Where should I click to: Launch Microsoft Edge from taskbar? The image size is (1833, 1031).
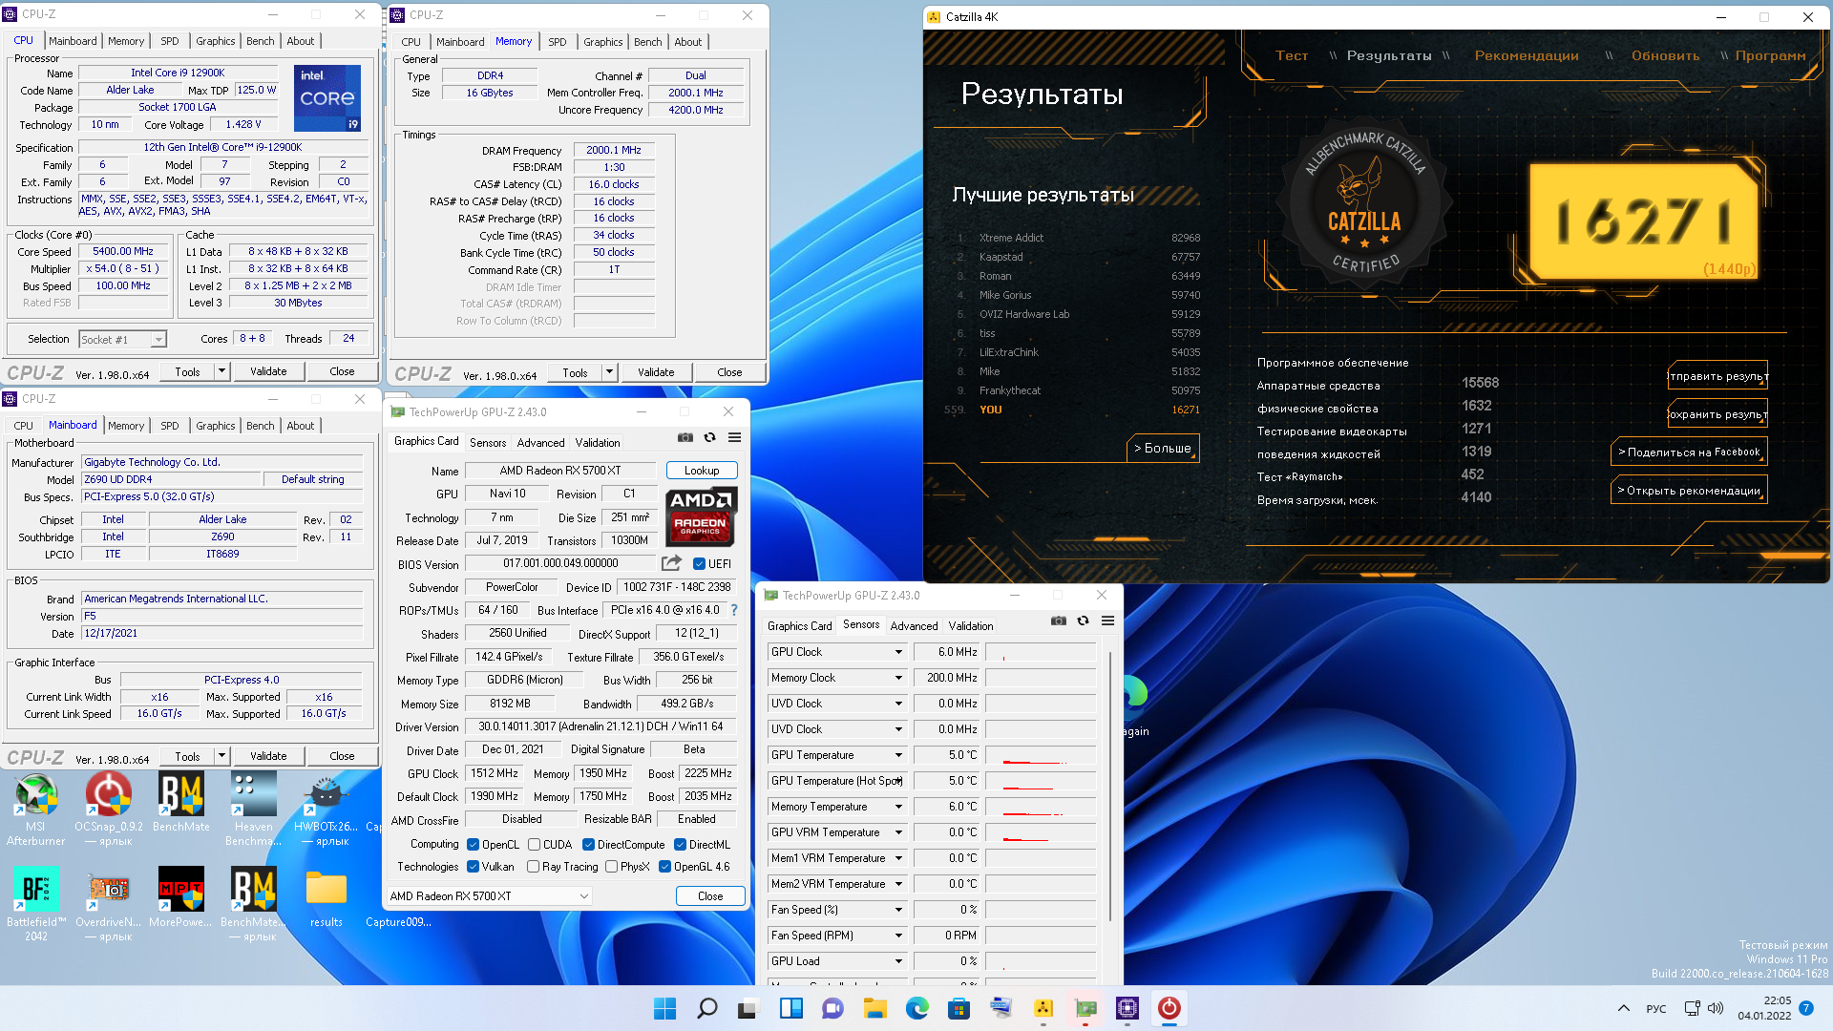916,1008
